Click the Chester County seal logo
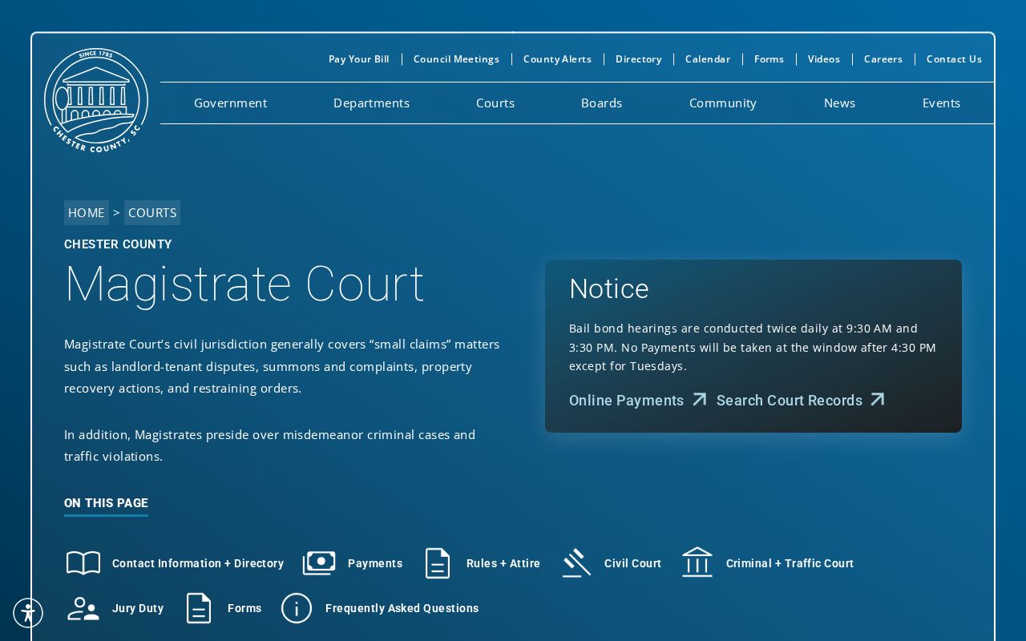The width and height of the screenshot is (1026, 641). click(x=96, y=100)
